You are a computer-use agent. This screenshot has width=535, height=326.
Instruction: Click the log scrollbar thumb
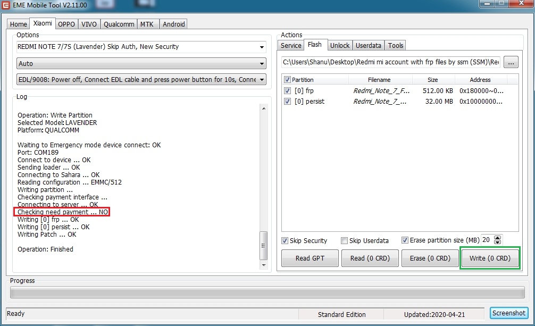[x=264, y=246]
